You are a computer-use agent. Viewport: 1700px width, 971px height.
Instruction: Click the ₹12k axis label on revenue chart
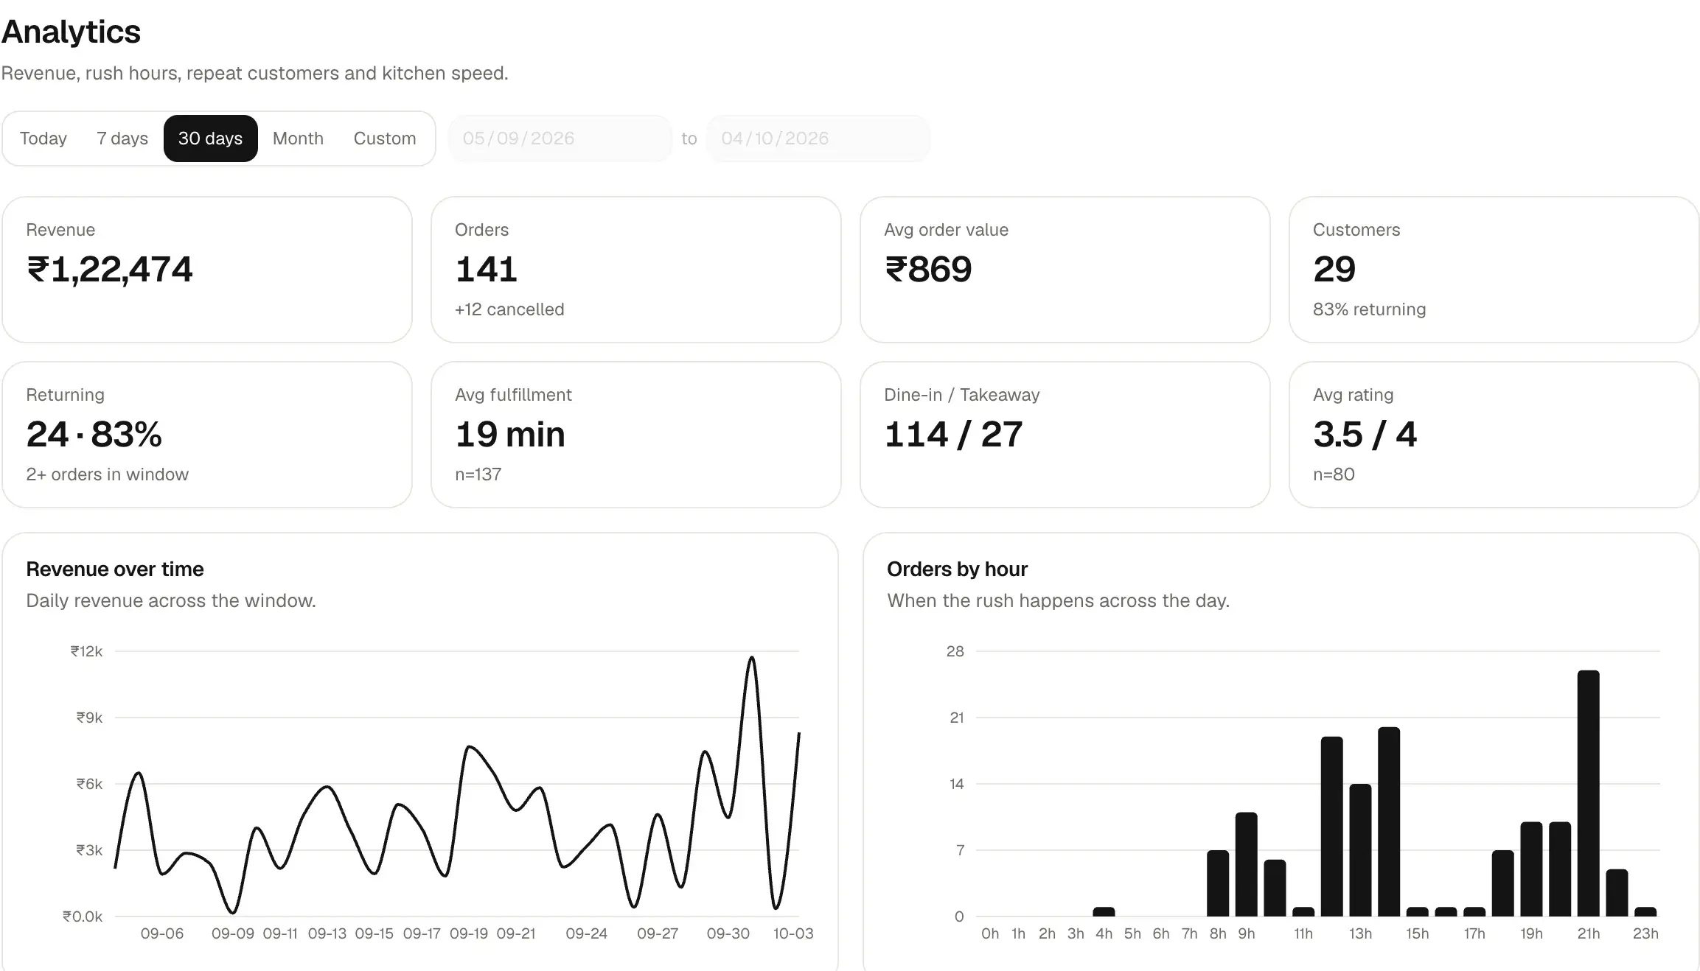pos(86,651)
